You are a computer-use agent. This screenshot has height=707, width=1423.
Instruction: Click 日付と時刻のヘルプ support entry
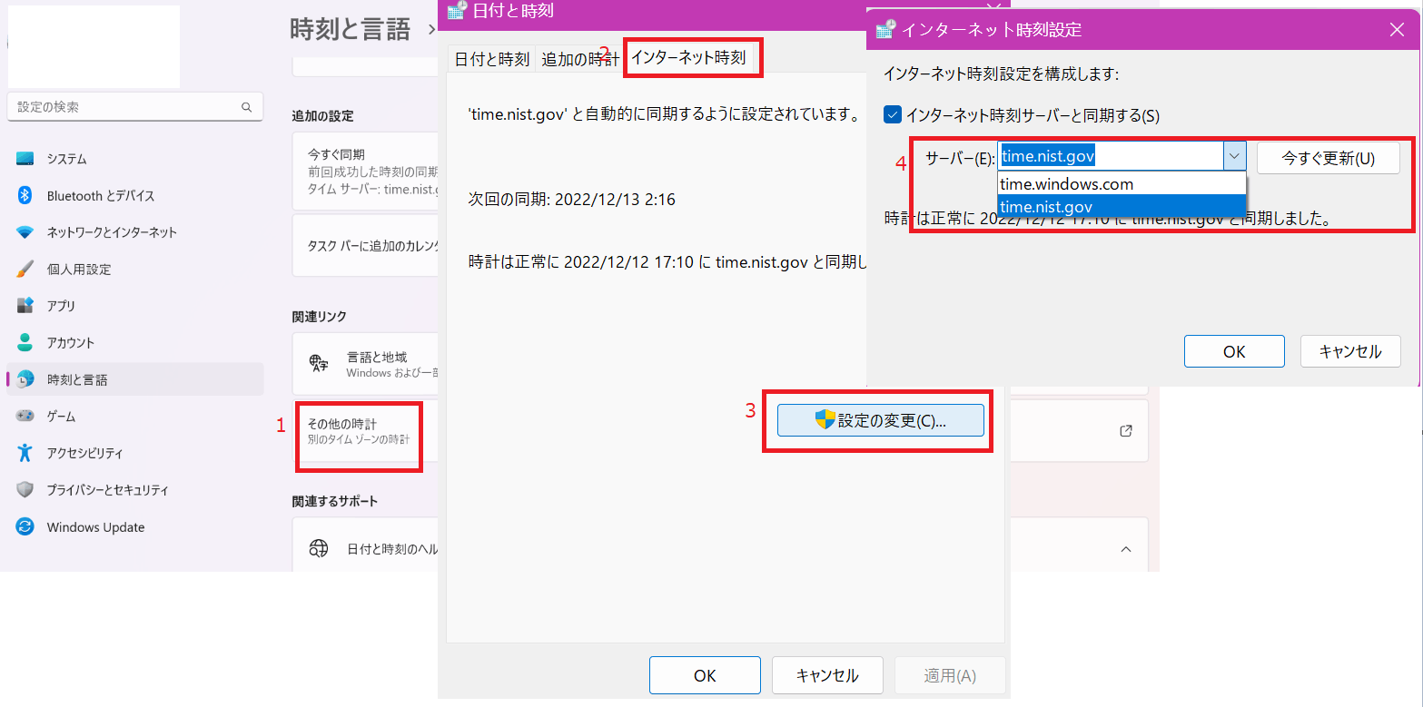365,548
